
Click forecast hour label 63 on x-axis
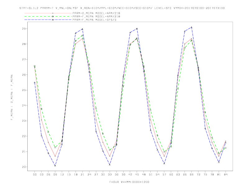pyautogui.click(x=178, y=174)
